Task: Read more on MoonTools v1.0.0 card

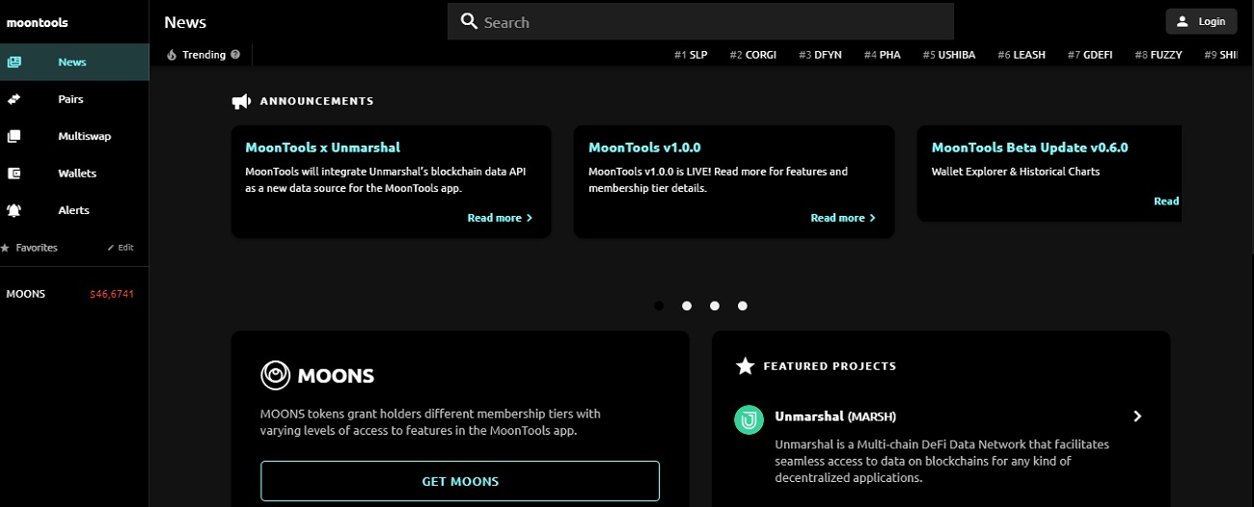Action: pyautogui.click(x=843, y=218)
